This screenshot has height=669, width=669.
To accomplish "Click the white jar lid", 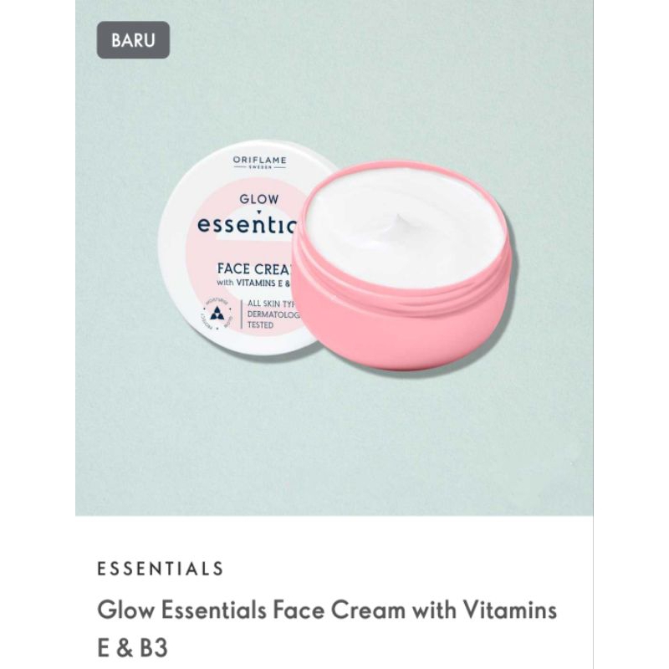I will [239, 248].
